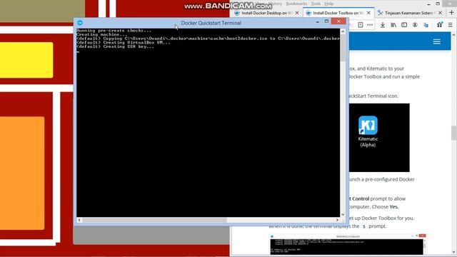Image resolution: width=457 pixels, height=257 pixels.
Task: Toggle the Firefox sidebar icon
Action: (x=404, y=25)
